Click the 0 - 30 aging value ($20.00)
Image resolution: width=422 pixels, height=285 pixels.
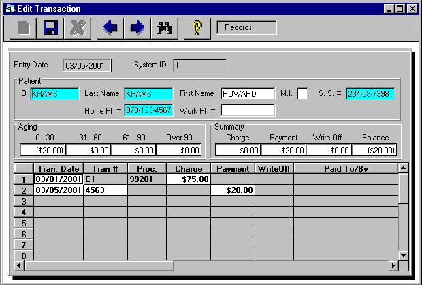(x=42, y=150)
